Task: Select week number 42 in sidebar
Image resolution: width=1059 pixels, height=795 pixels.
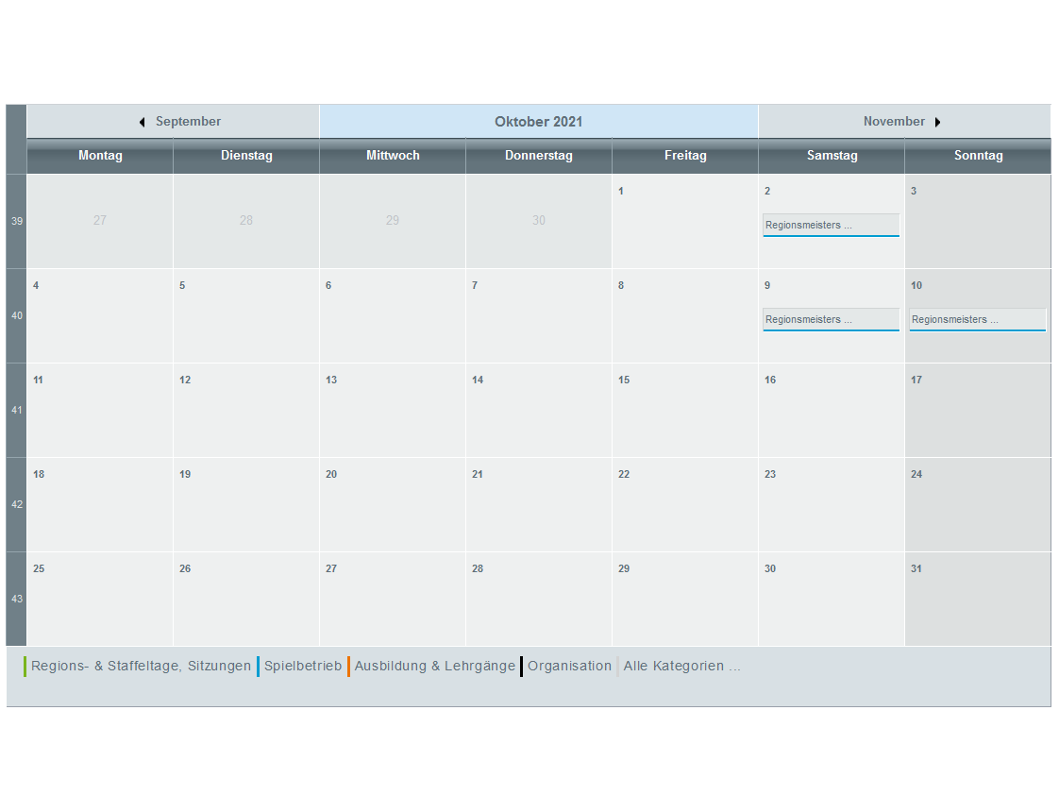Action: [17, 504]
